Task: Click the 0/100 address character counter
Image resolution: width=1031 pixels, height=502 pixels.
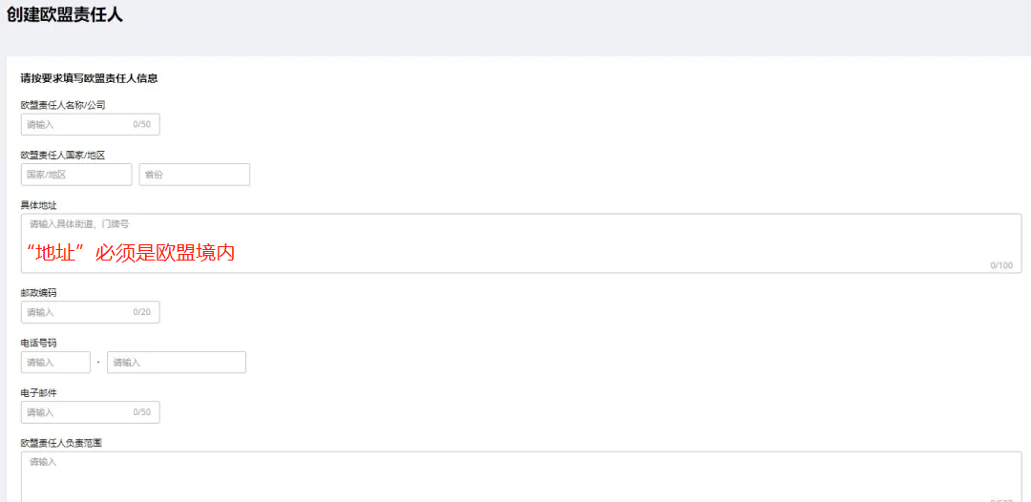Action: pos(1001,265)
